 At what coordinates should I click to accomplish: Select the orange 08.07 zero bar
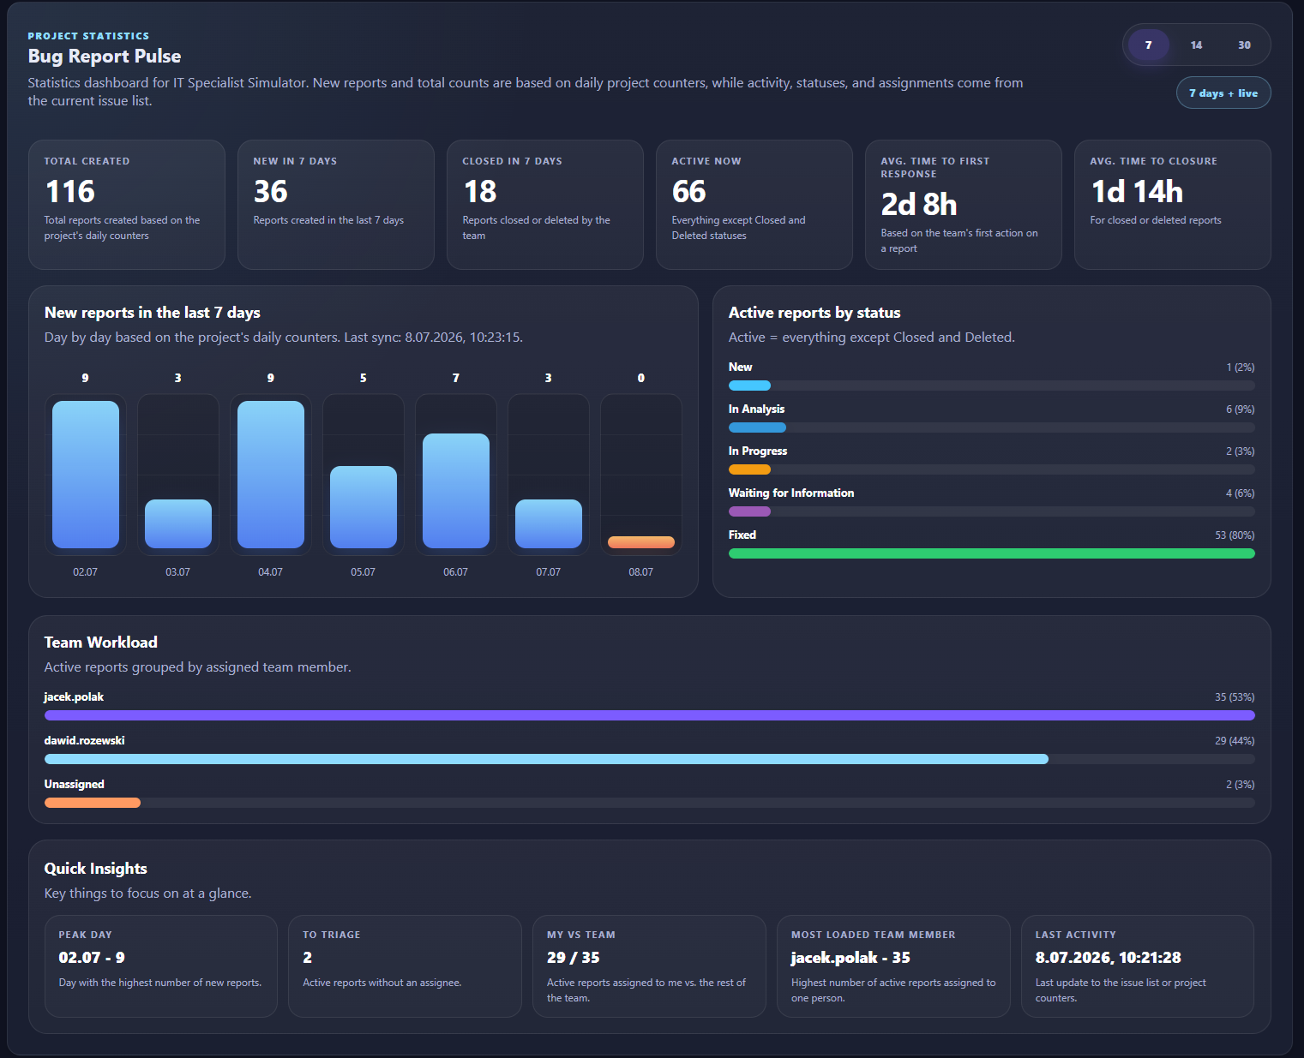(641, 542)
